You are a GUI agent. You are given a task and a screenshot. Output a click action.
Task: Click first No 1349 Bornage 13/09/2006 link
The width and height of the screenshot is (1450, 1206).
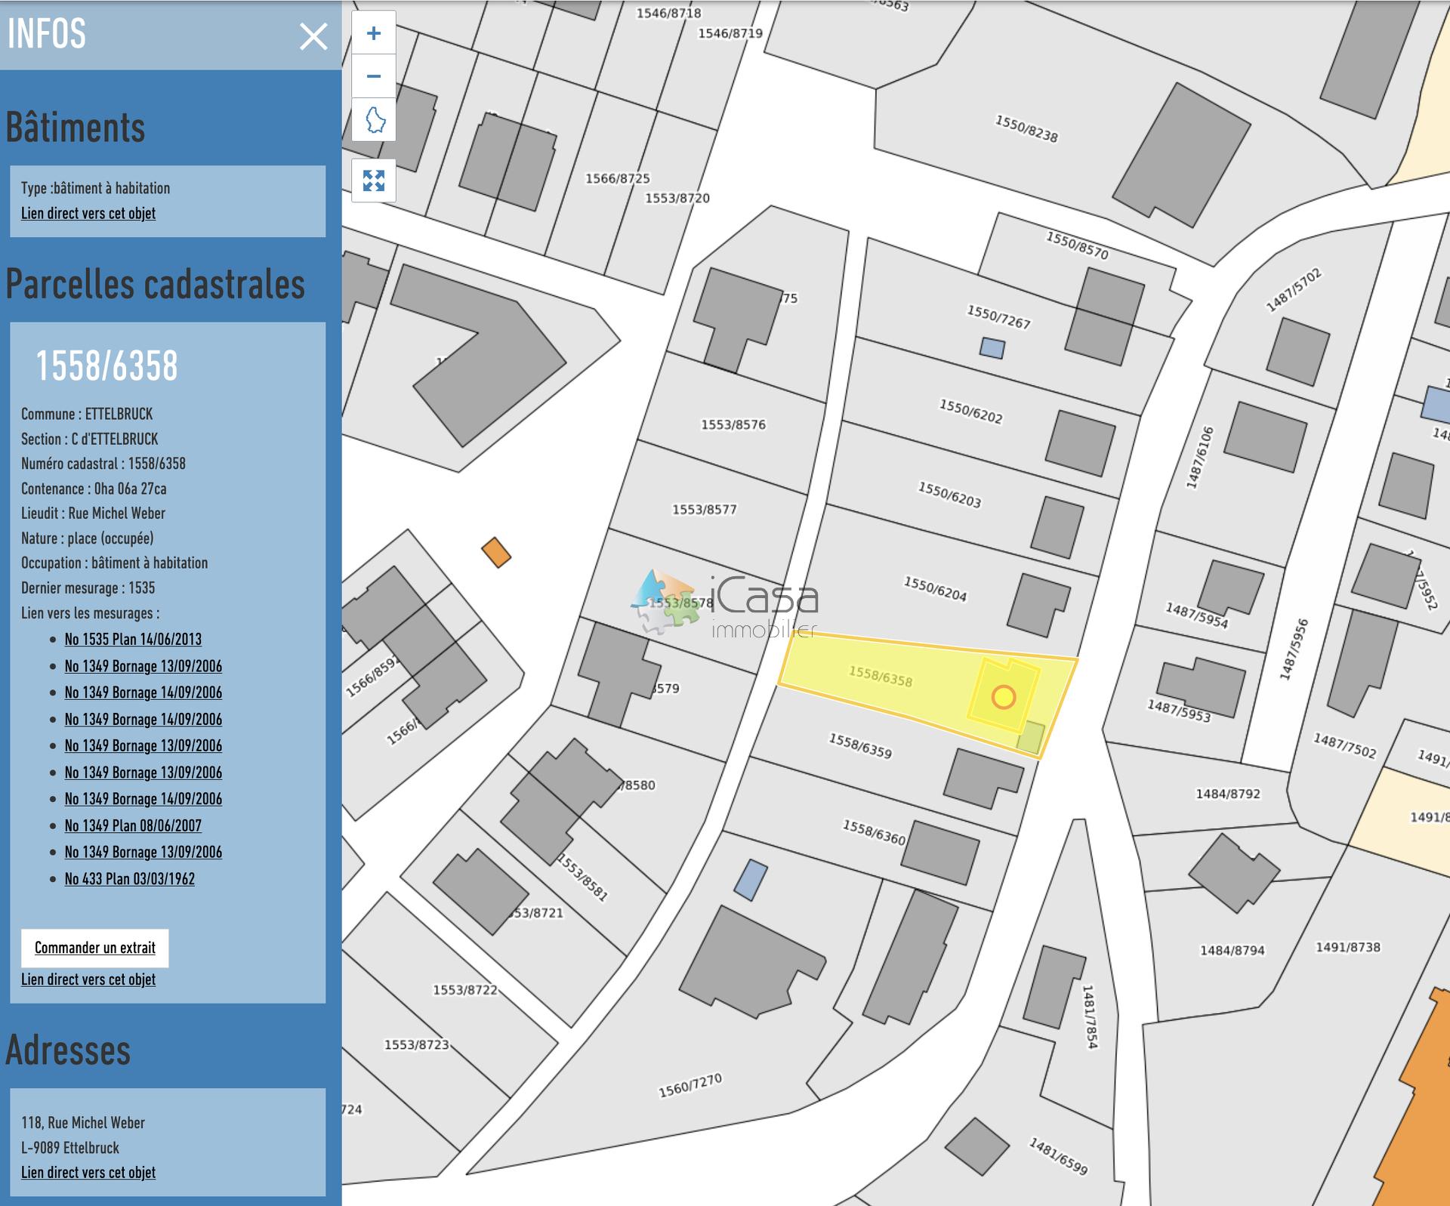143,666
